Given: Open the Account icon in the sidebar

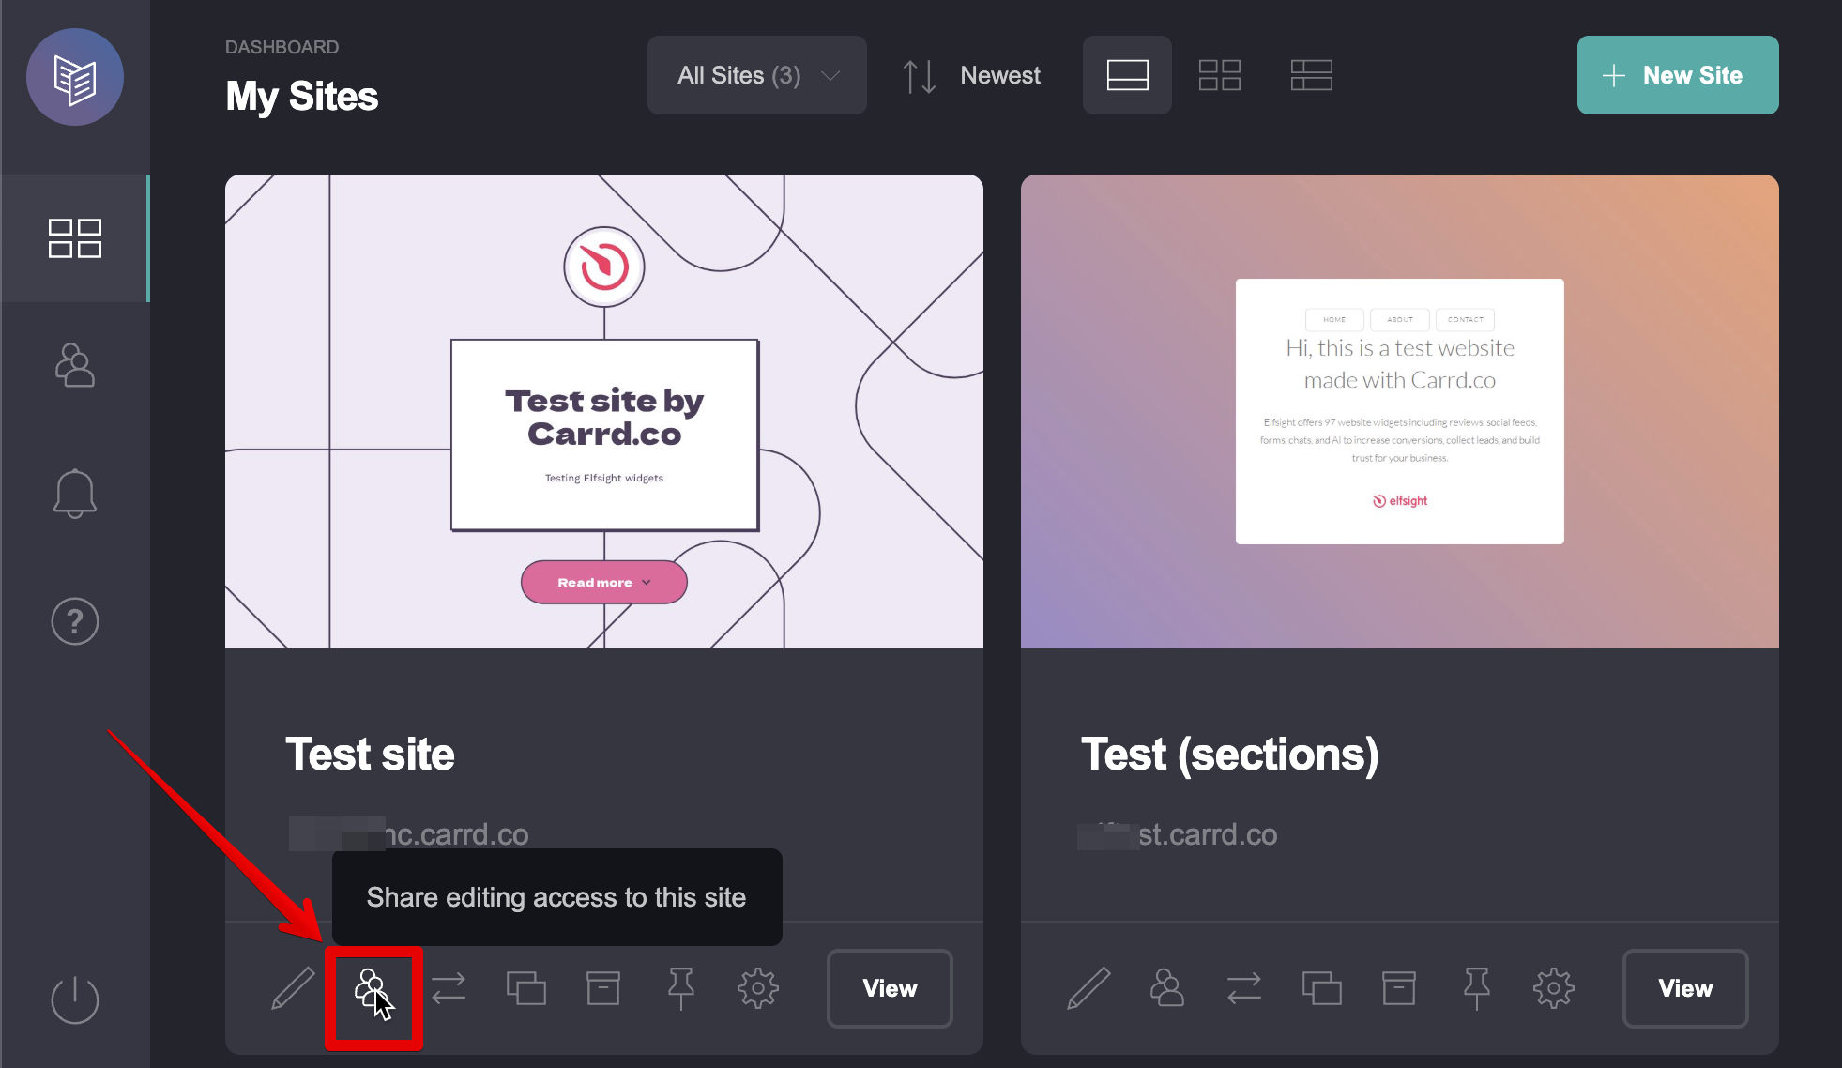Looking at the screenshot, I should [x=75, y=365].
